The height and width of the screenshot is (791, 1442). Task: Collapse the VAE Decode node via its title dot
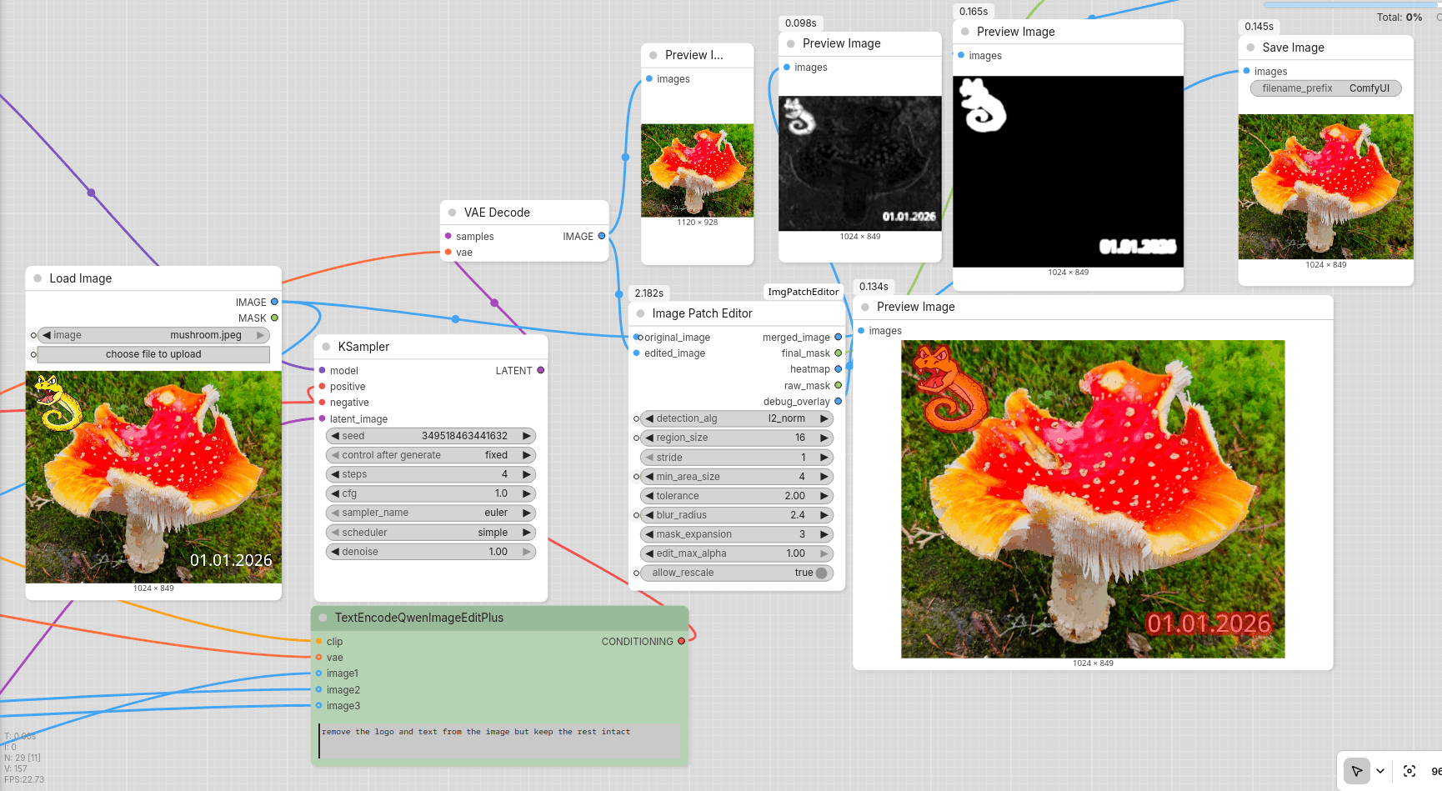click(453, 213)
